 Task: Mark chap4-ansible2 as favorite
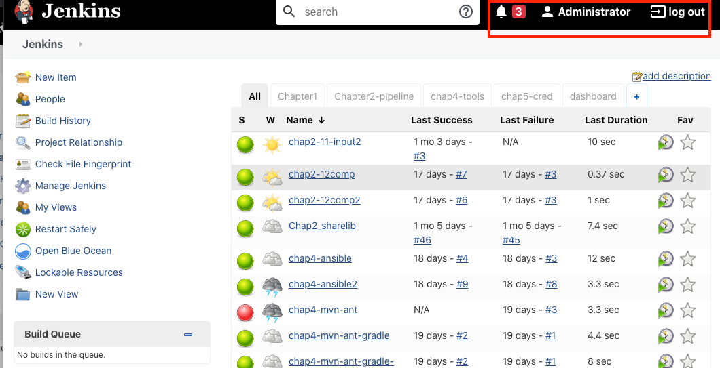click(687, 285)
